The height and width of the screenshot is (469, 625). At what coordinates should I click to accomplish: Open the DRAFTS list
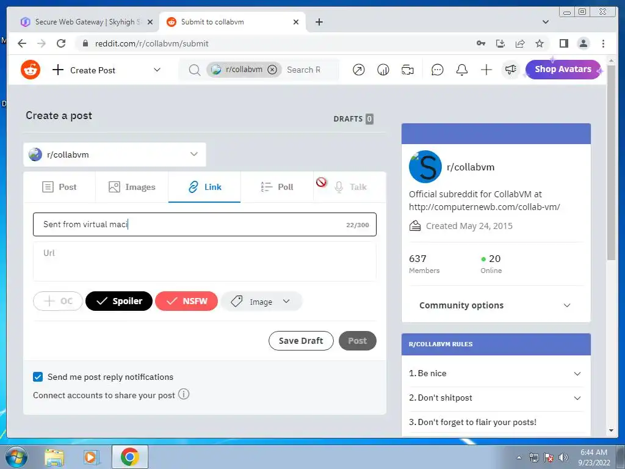click(x=353, y=119)
